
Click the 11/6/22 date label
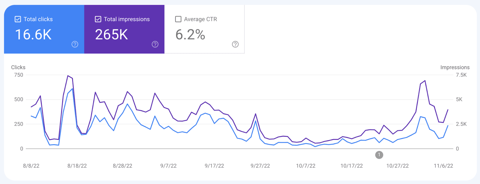443,166
